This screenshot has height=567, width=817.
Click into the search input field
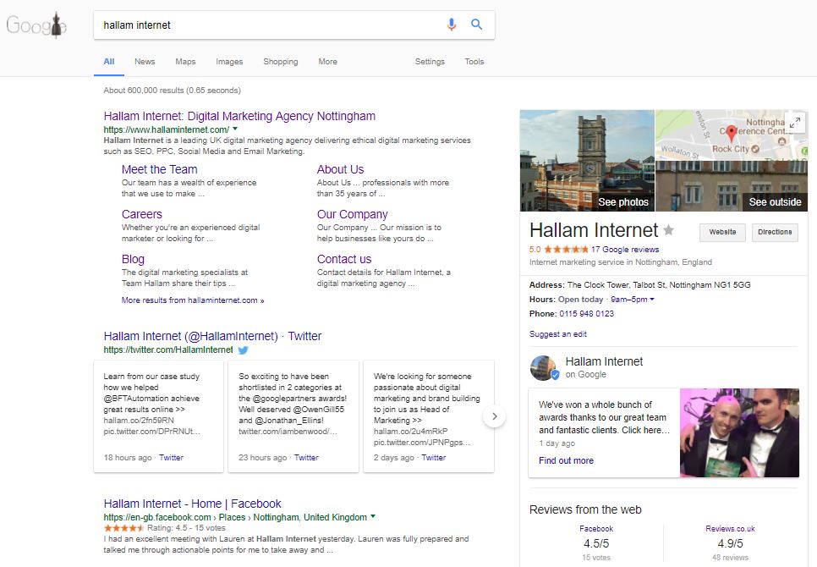(x=271, y=25)
